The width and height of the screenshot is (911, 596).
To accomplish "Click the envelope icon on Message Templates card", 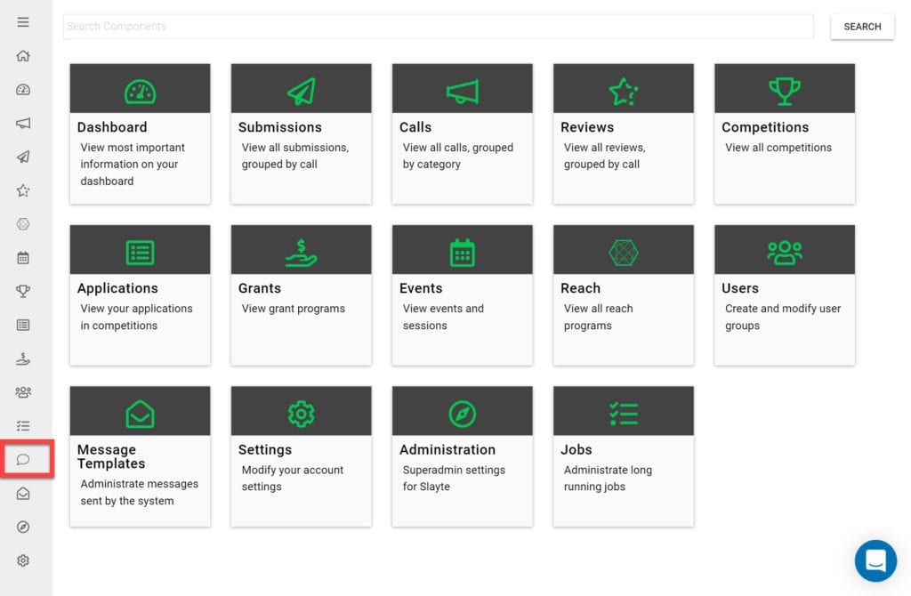I will (x=140, y=415).
